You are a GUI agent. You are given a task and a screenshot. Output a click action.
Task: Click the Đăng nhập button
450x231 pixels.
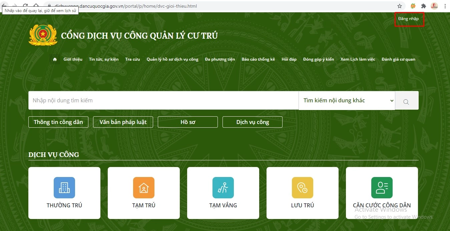pos(409,19)
